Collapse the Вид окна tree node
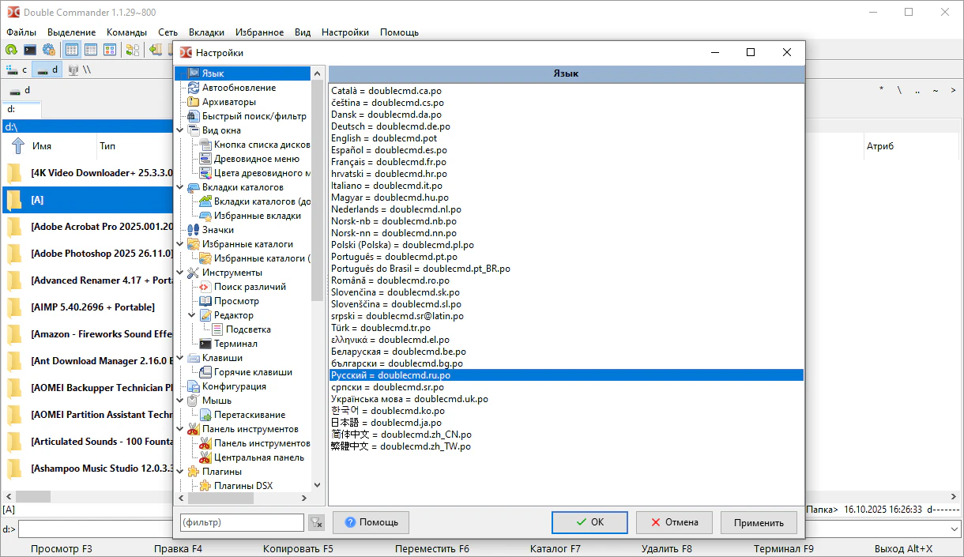This screenshot has width=964, height=557. [x=180, y=130]
